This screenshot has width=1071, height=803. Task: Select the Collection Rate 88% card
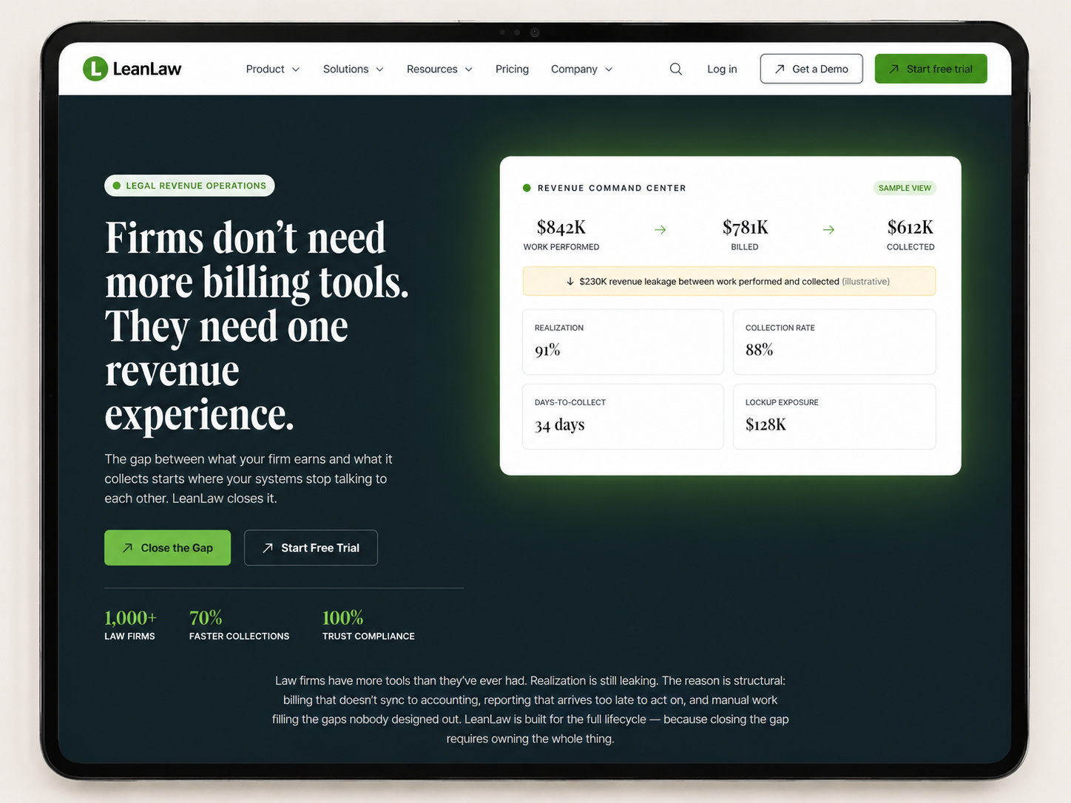click(x=834, y=342)
